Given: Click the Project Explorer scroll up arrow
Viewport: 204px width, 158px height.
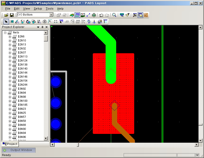Looking at the screenshot, I should (x=46, y=33).
